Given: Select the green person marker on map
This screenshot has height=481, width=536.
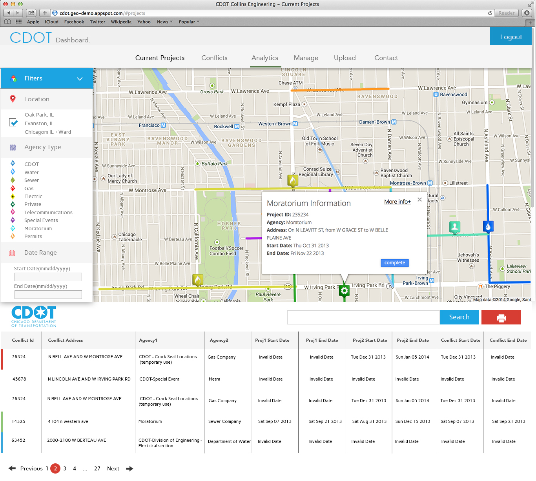Looking at the screenshot, I should pos(454,227).
